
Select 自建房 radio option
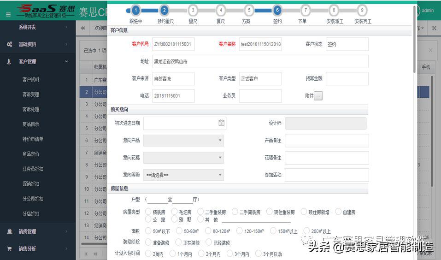coord(338,212)
